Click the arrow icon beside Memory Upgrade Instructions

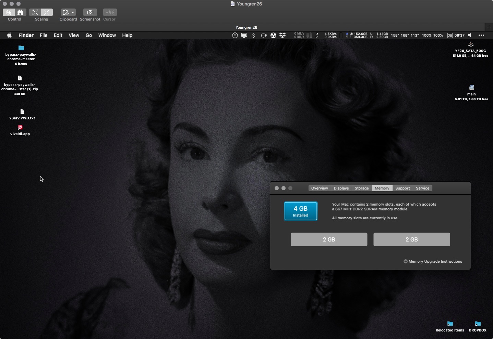[x=406, y=261]
